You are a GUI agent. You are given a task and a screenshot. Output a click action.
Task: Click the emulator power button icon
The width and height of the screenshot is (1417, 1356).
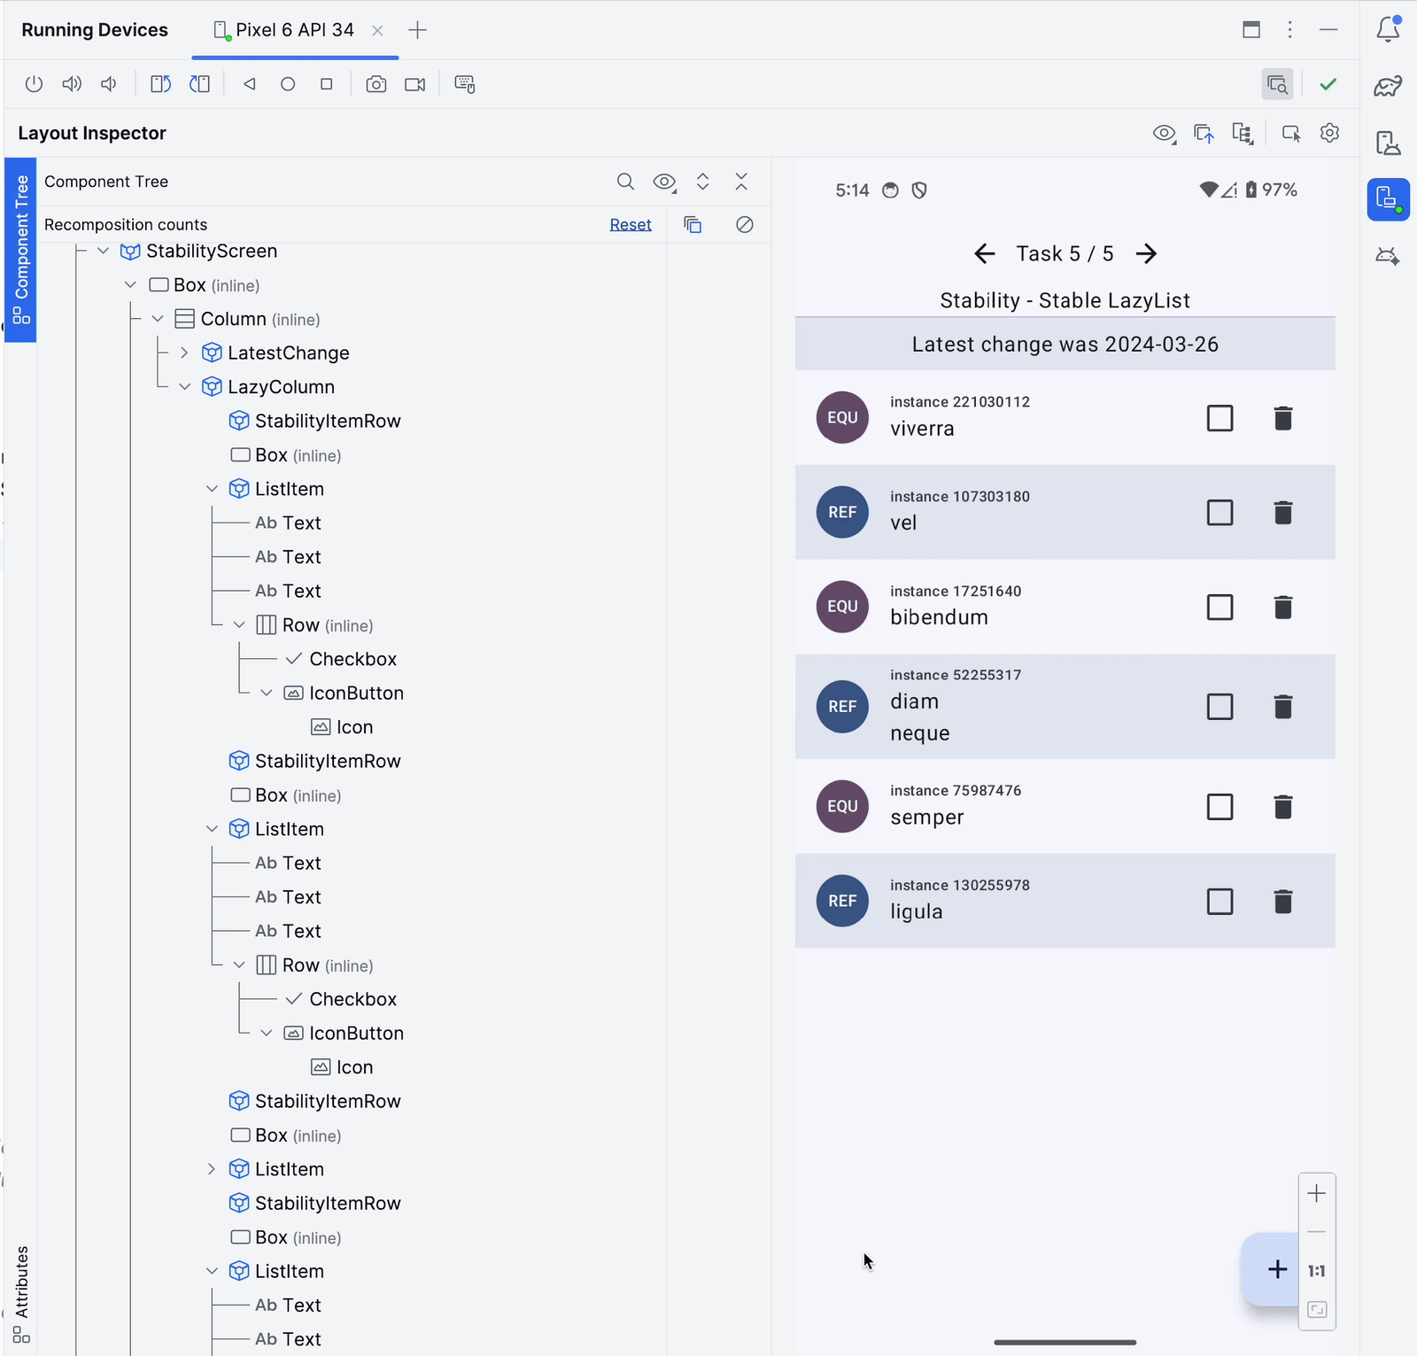click(x=34, y=84)
